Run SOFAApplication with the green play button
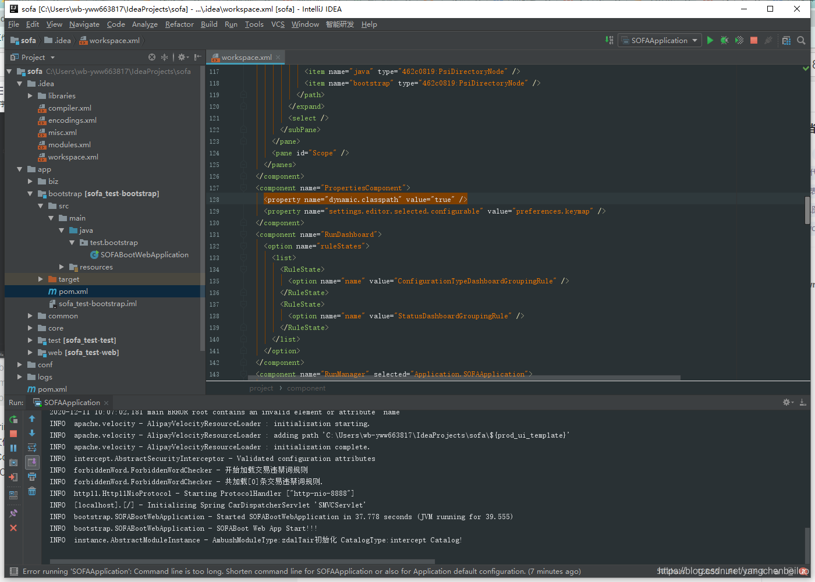Screen dimensions: 815x582 point(710,40)
